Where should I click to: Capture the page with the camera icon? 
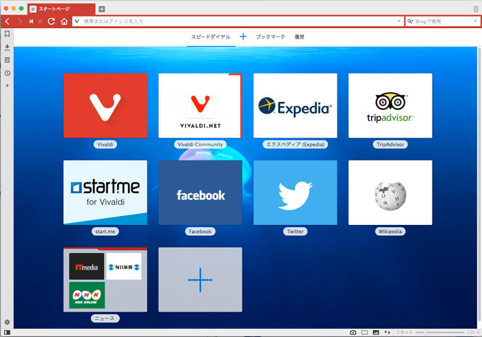click(x=353, y=332)
